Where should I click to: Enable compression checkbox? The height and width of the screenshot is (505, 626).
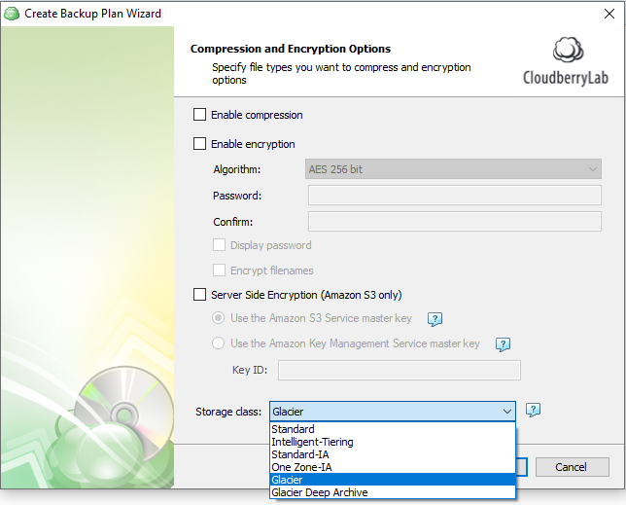(x=200, y=115)
